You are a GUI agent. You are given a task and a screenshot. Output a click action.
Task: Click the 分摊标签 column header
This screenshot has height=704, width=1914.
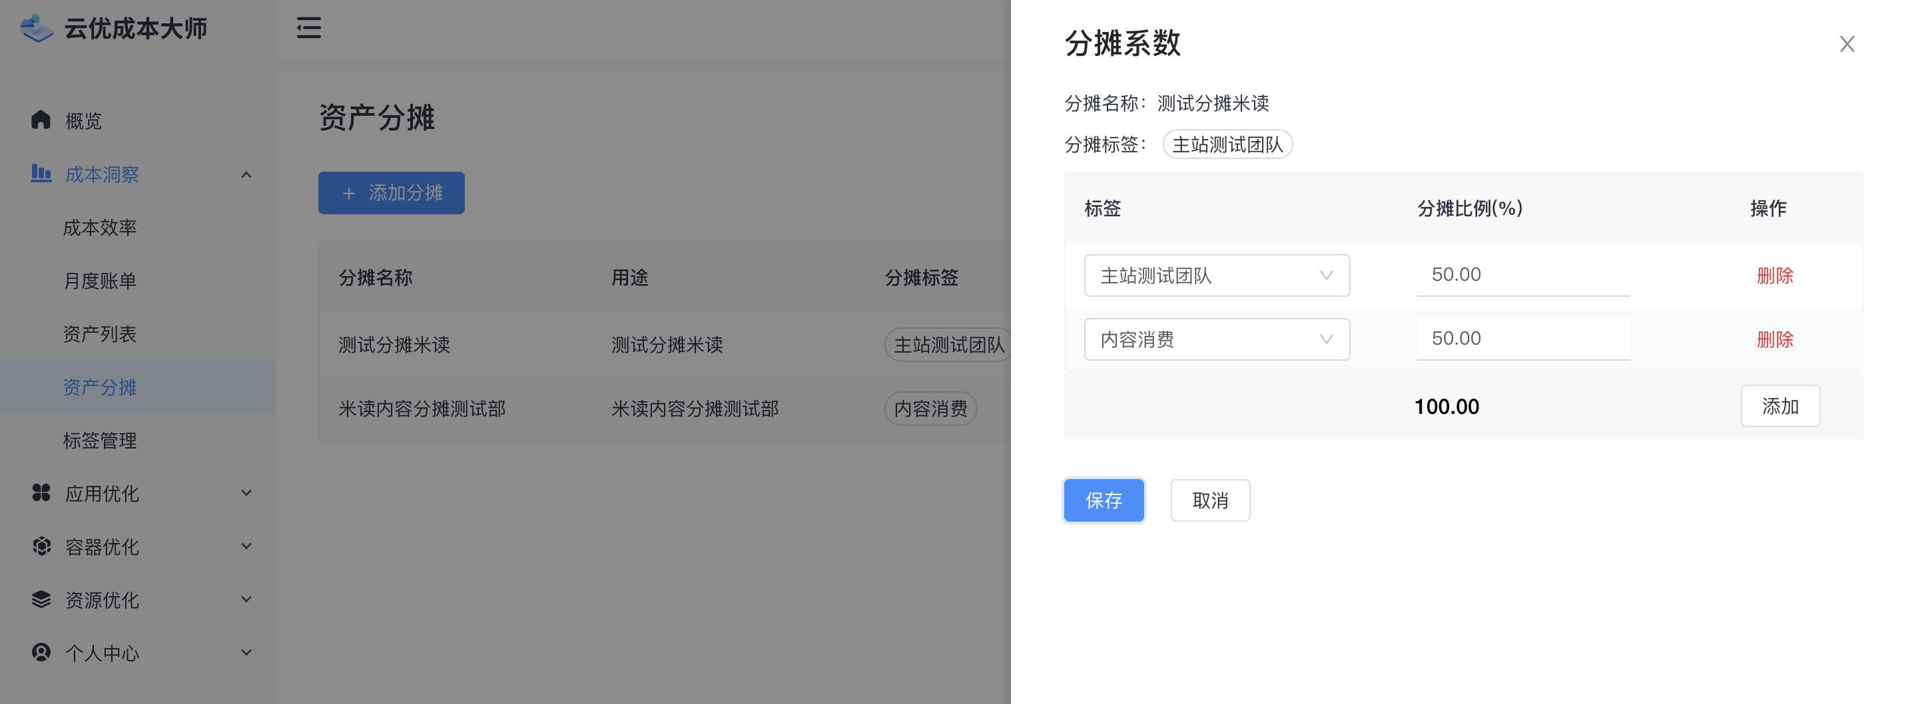(x=921, y=277)
